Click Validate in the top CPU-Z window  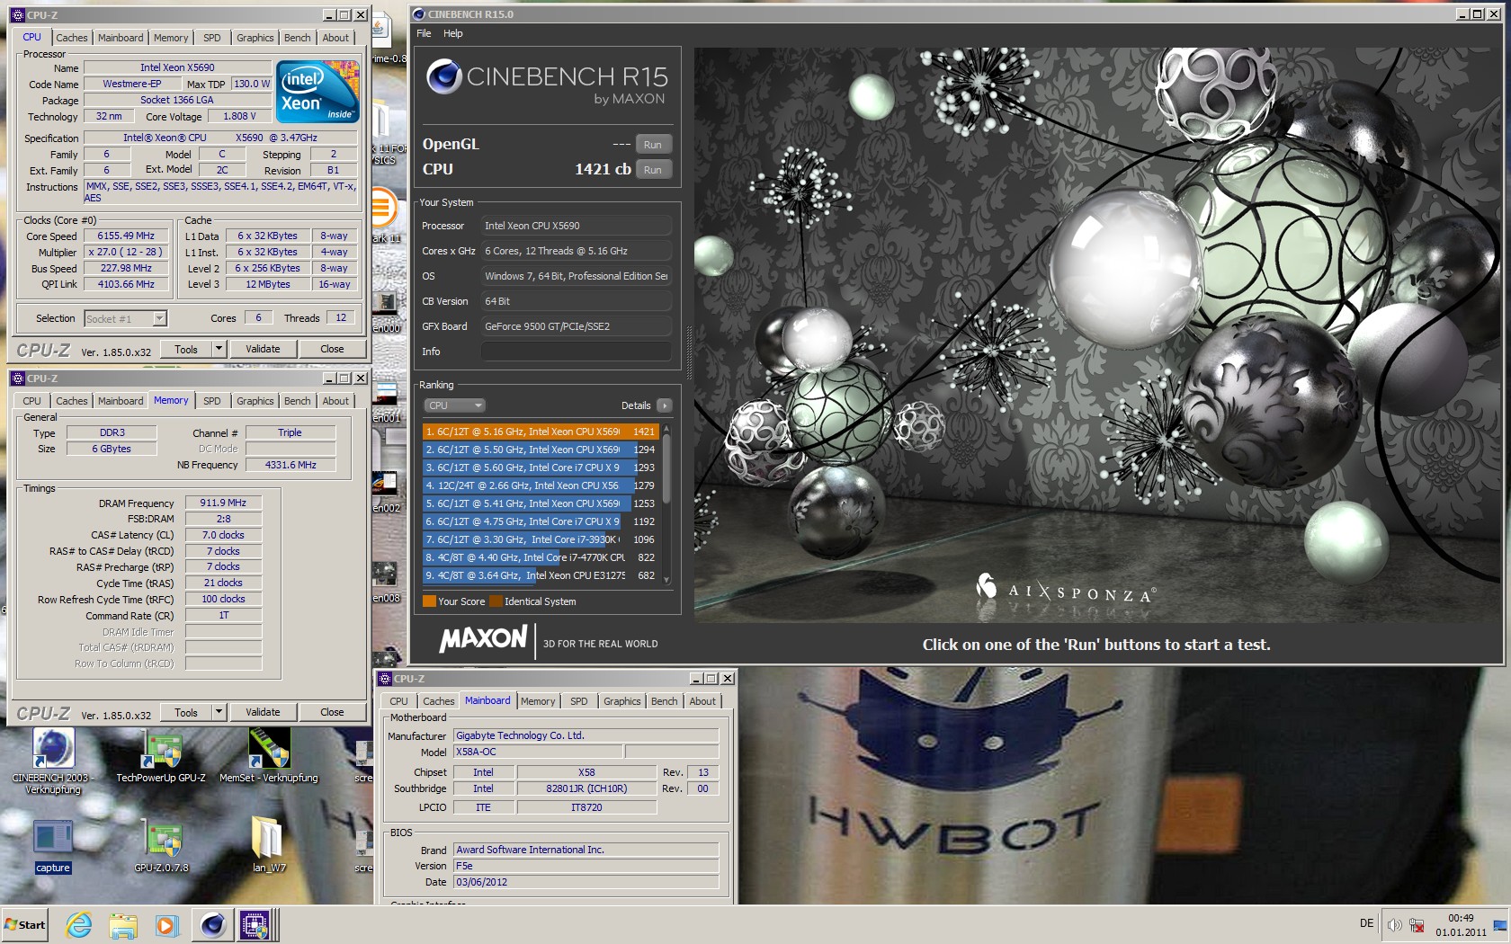point(263,349)
